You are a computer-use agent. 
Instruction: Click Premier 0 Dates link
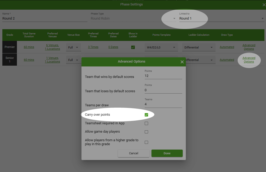[113, 47]
